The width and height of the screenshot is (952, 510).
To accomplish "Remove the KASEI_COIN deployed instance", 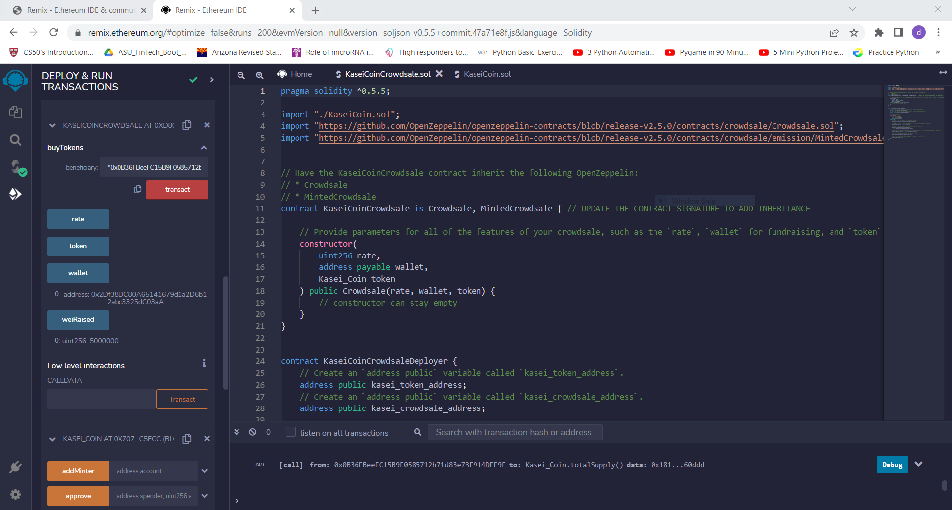I will 207,439.
